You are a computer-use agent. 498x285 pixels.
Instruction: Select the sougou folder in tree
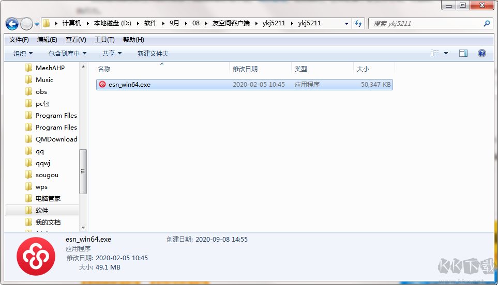click(47, 175)
